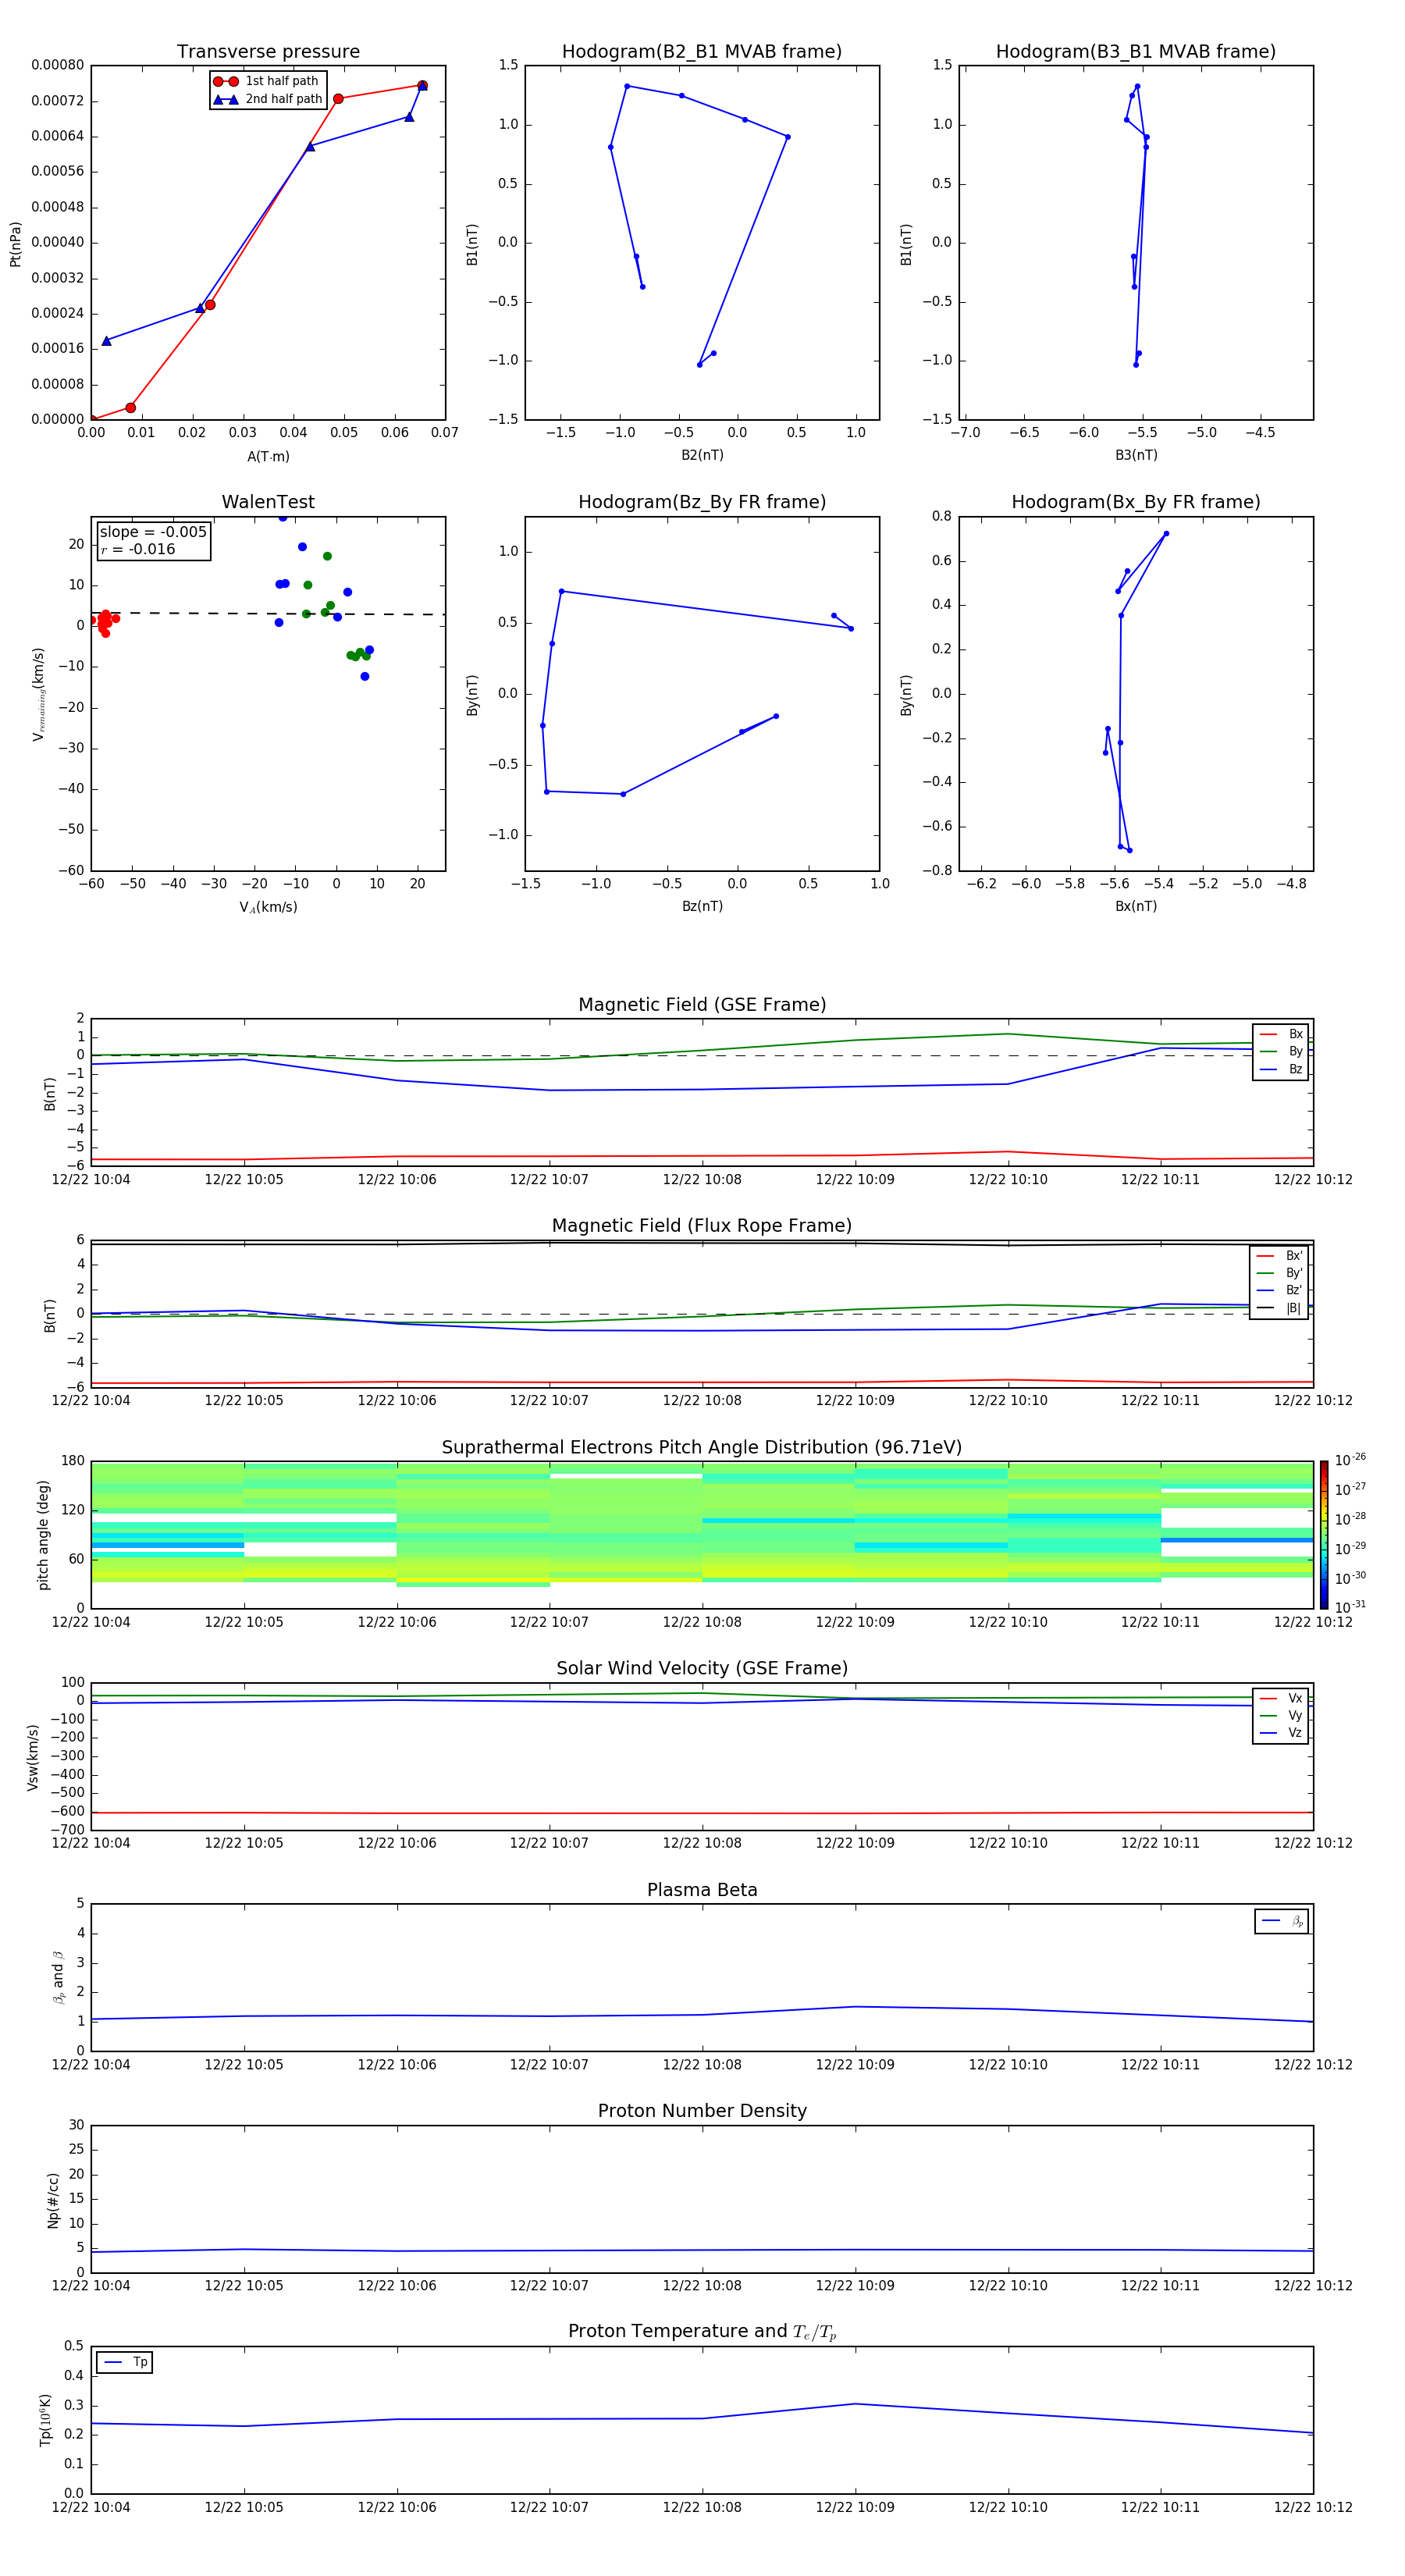Viewport: 1405px width, 2576px height.
Task: Click the blue Bz legend entry in GSE magnetic field
Action: point(1281,1070)
